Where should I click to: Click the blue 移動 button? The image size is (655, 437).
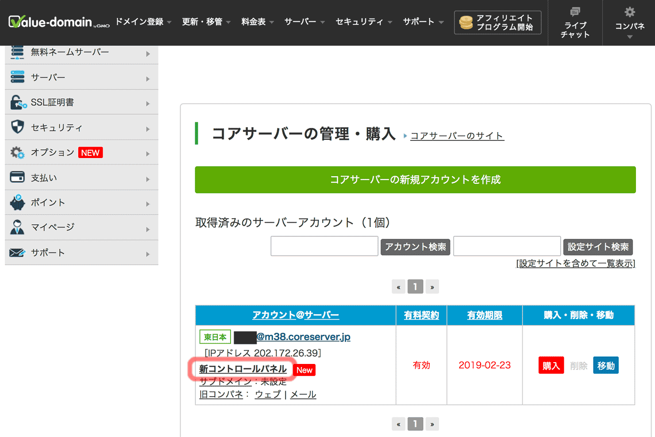(606, 365)
